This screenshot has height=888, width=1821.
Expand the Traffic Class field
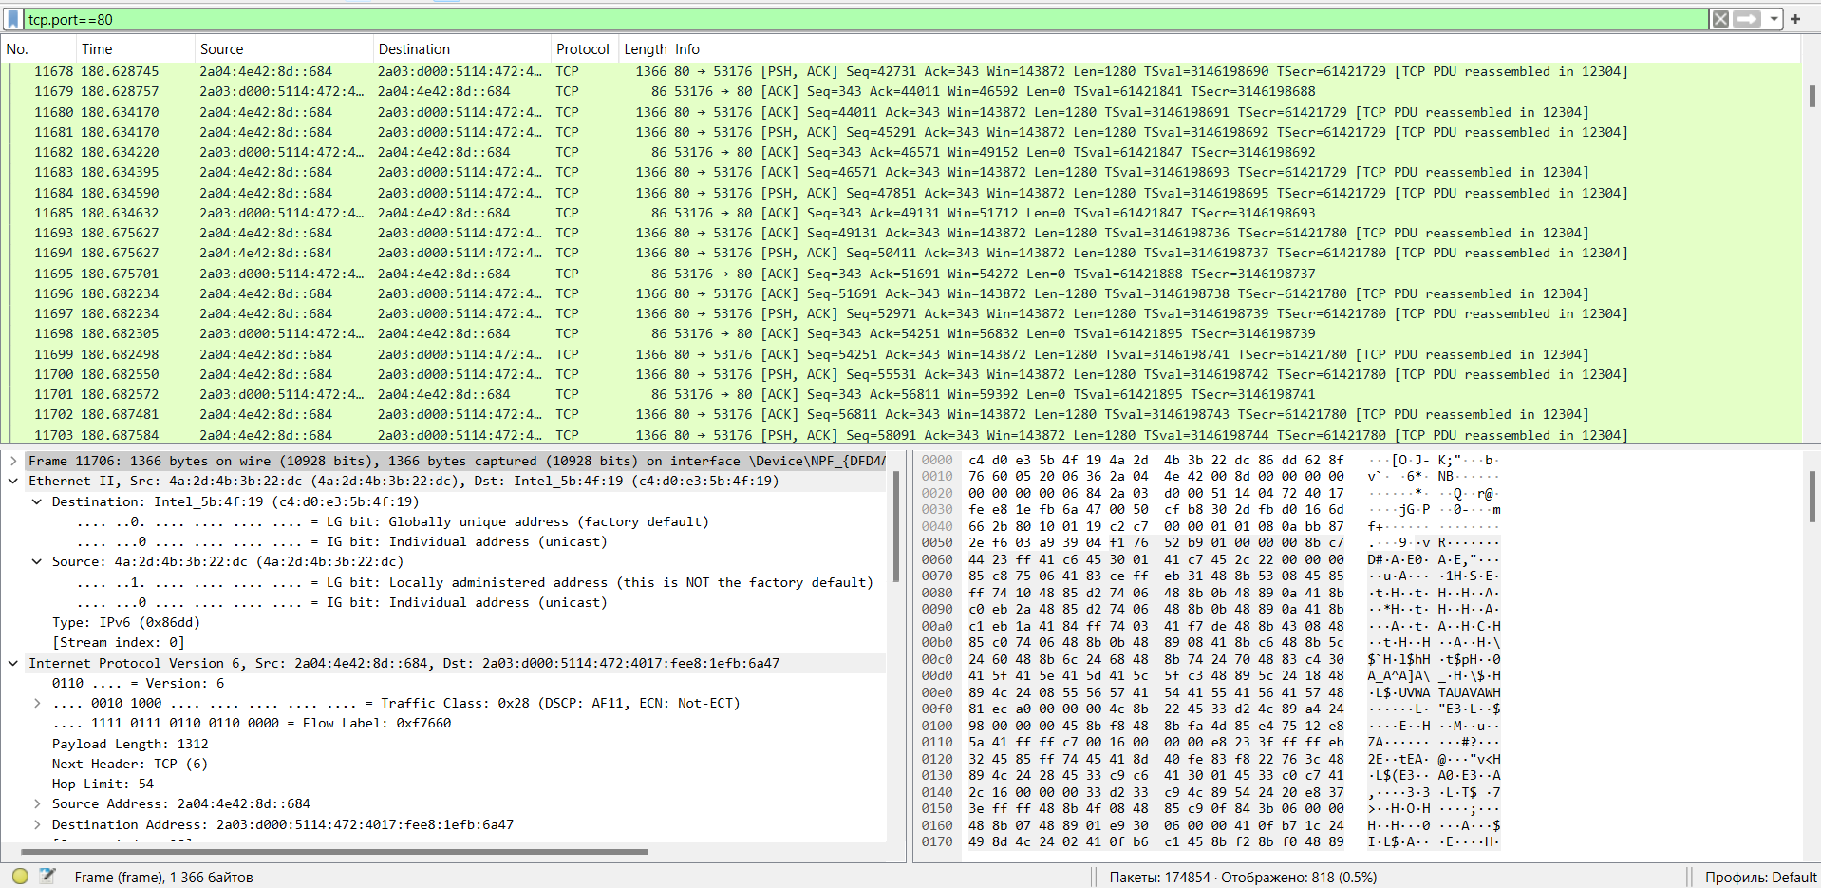(x=37, y=703)
